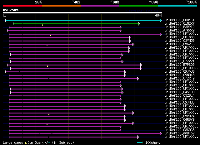This screenshot has width=200, height=145.
Task: Click the ~60% legend label
Action: coord(115,2)
